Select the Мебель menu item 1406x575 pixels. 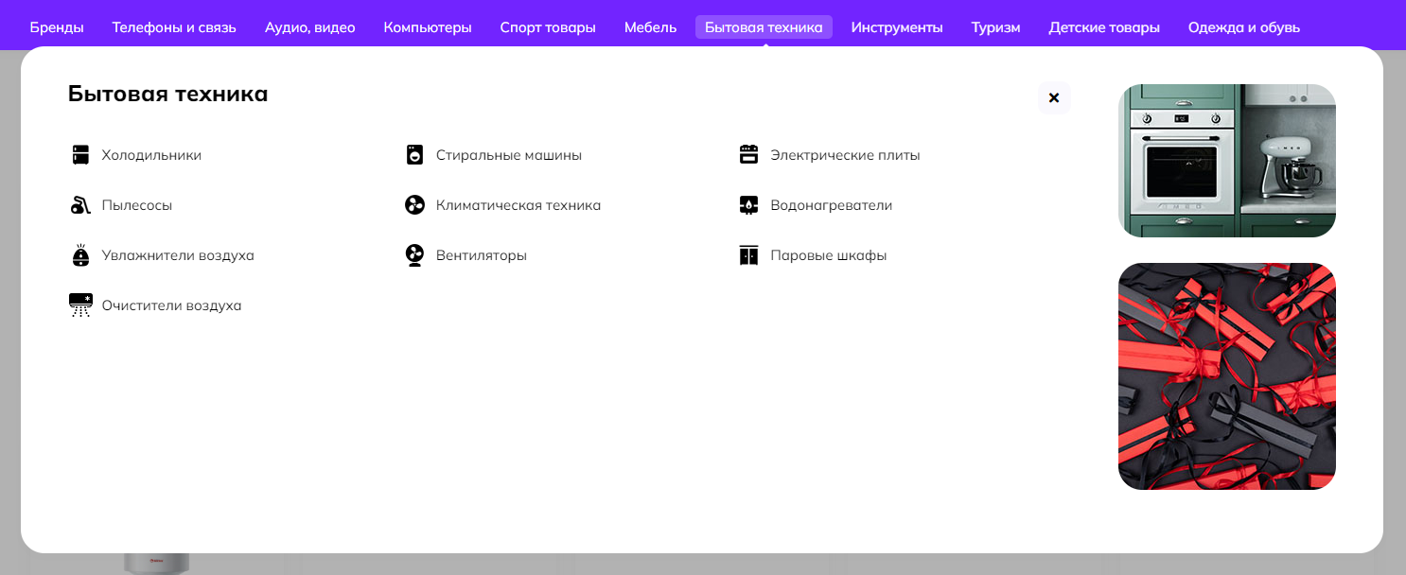[650, 27]
